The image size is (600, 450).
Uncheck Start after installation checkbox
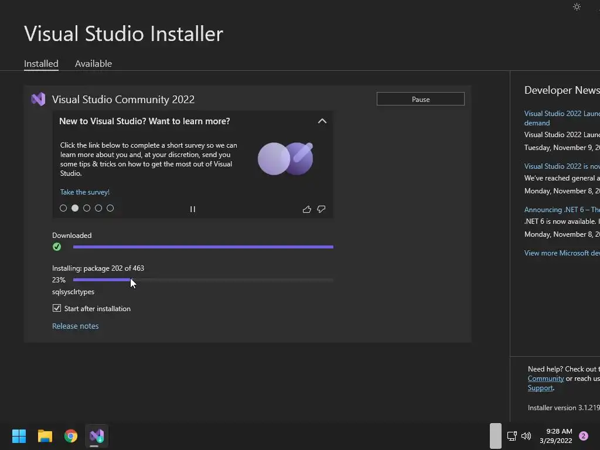pyautogui.click(x=57, y=308)
